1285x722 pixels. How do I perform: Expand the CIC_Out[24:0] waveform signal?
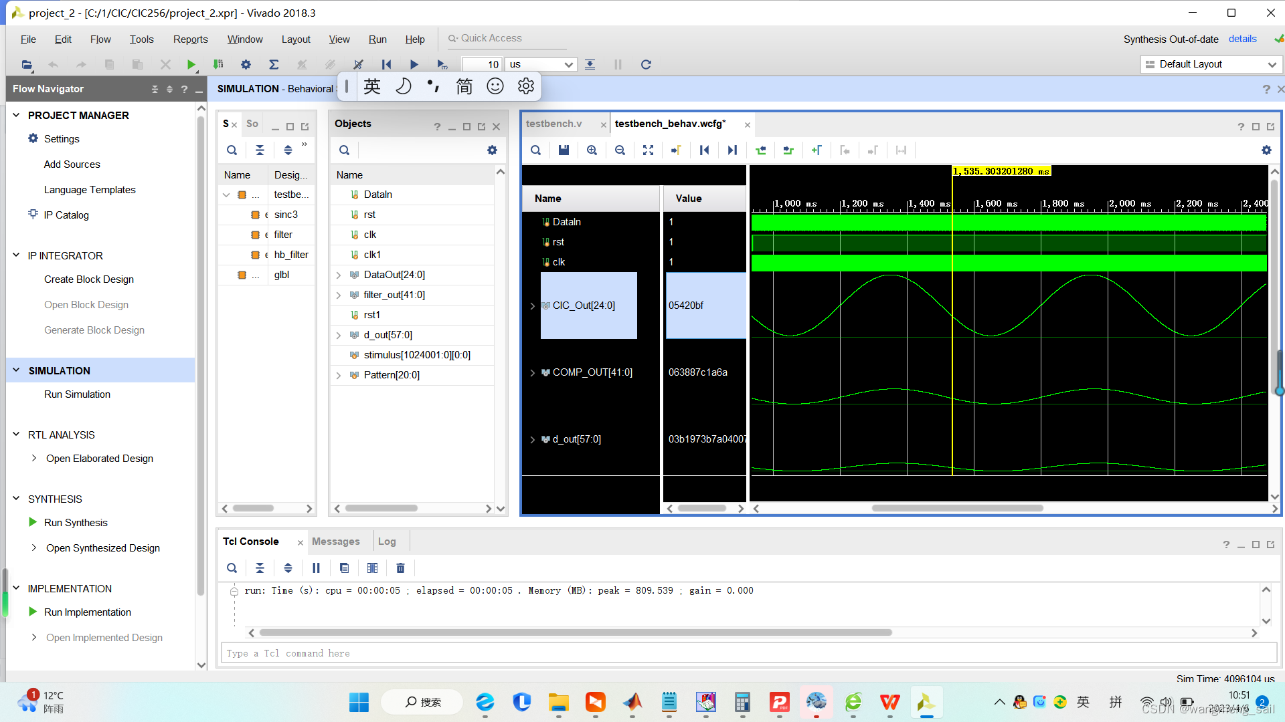(533, 306)
